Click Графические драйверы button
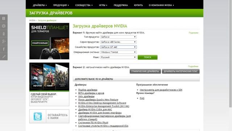 [145, 71]
